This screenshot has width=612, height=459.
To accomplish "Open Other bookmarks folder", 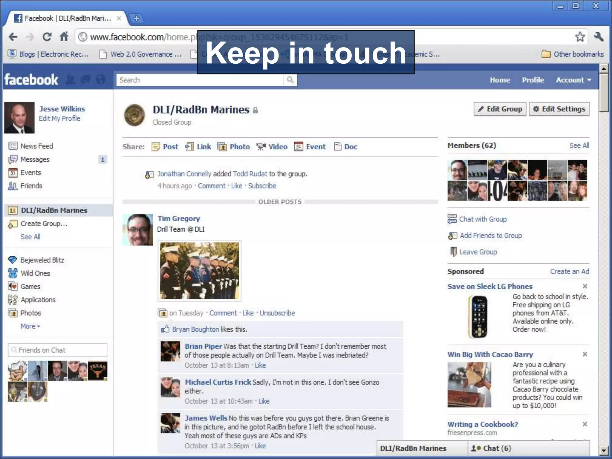I will click(573, 54).
